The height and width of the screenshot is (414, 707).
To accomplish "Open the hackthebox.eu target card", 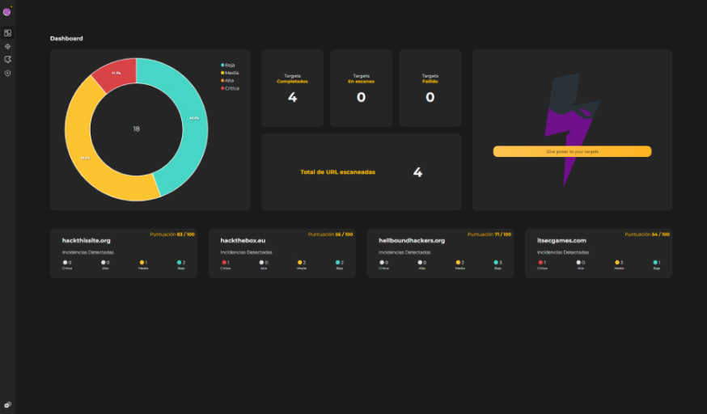I will 282,253.
